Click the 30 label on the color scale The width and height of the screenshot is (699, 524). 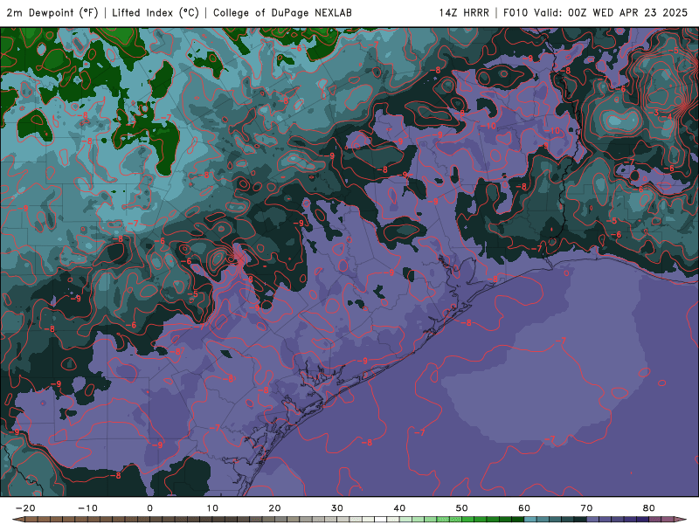[x=337, y=508]
